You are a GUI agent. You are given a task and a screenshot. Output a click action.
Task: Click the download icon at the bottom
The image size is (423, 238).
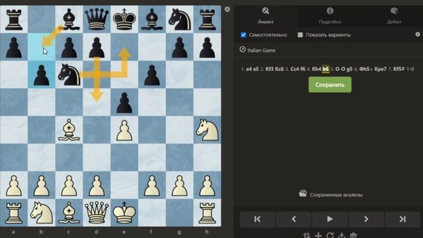click(342, 235)
